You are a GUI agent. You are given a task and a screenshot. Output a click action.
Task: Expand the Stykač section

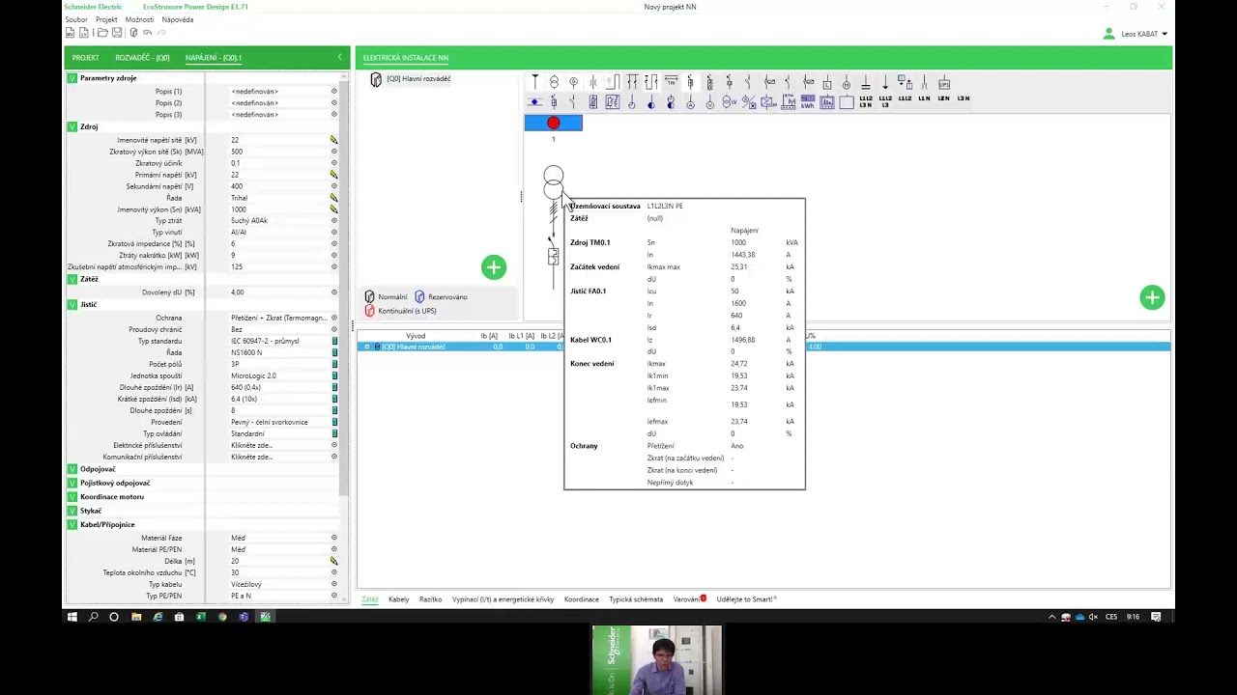[x=72, y=511]
